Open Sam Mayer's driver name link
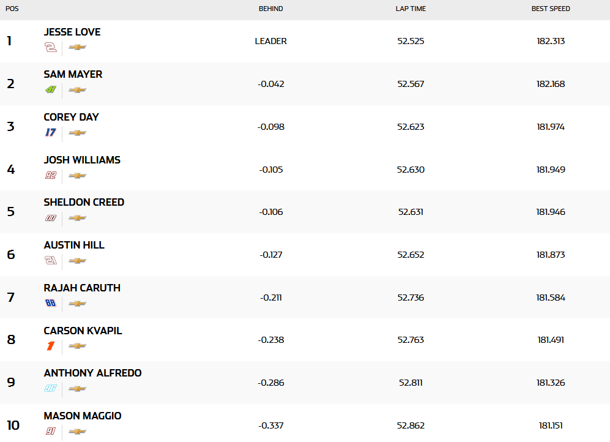The height and width of the screenshot is (442, 610). point(73,74)
